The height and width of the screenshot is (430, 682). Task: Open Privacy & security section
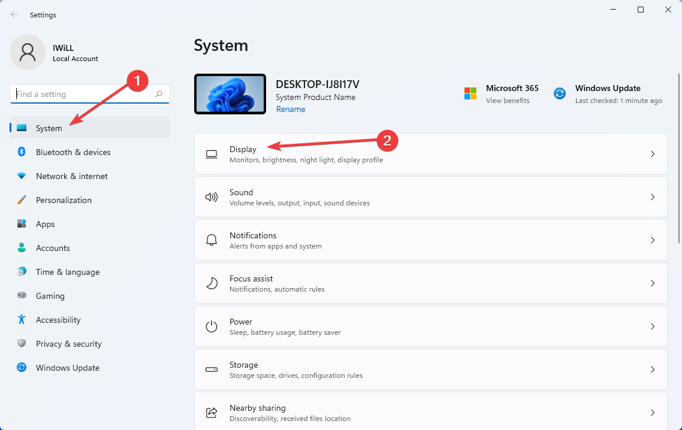(x=70, y=344)
